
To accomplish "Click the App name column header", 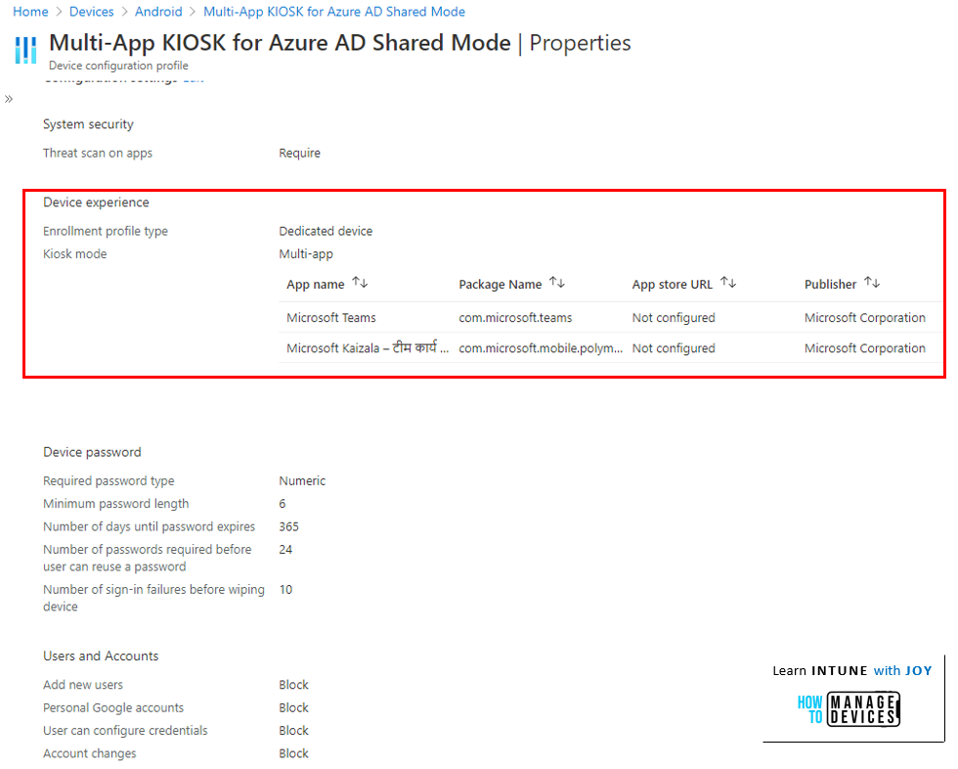I will [315, 285].
